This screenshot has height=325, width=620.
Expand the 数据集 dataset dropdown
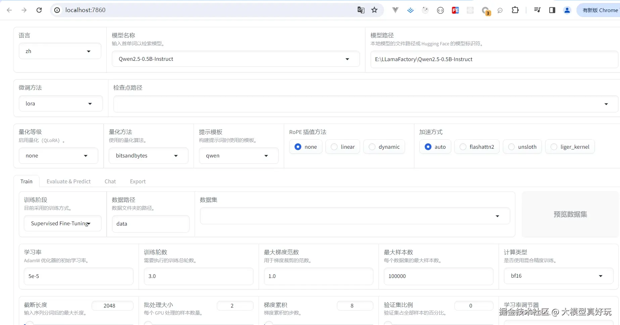(355, 216)
